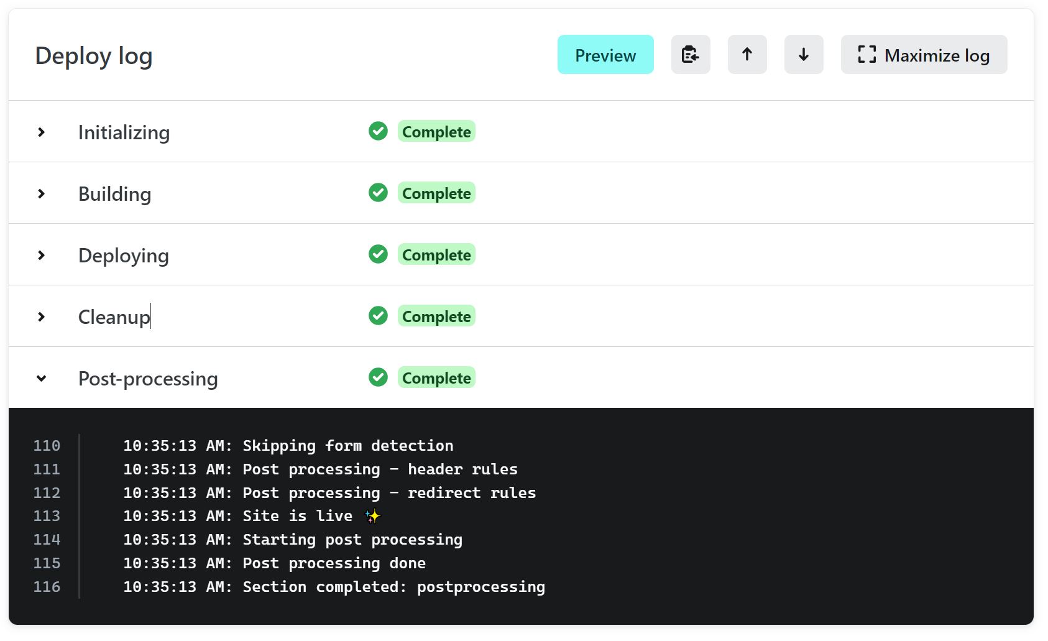1048x641 pixels.
Task: Select the 'Skipping form detection' log line
Action: click(x=288, y=446)
